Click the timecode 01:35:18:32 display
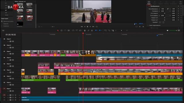184x103 pixels. tap(11, 35)
